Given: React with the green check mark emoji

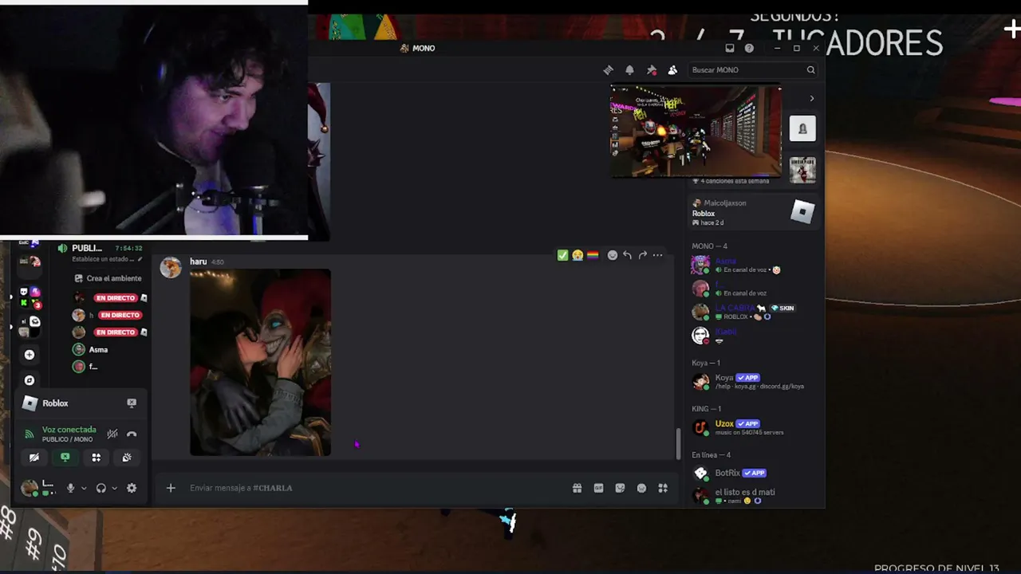Looking at the screenshot, I should click(562, 255).
